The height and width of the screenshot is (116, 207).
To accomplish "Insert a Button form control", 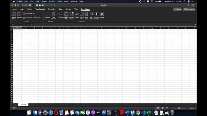I will click(61, 15).
